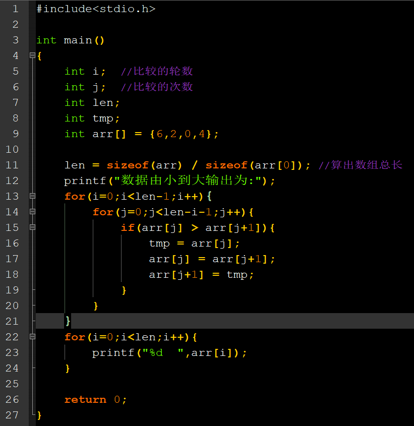This screenshot has width=414, height=426.
Task: Click the string "数据由小到大输出为:"
Action: coord(188,180)
